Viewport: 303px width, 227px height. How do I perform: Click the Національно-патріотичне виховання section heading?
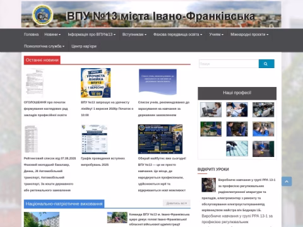[x=64, y=204]
